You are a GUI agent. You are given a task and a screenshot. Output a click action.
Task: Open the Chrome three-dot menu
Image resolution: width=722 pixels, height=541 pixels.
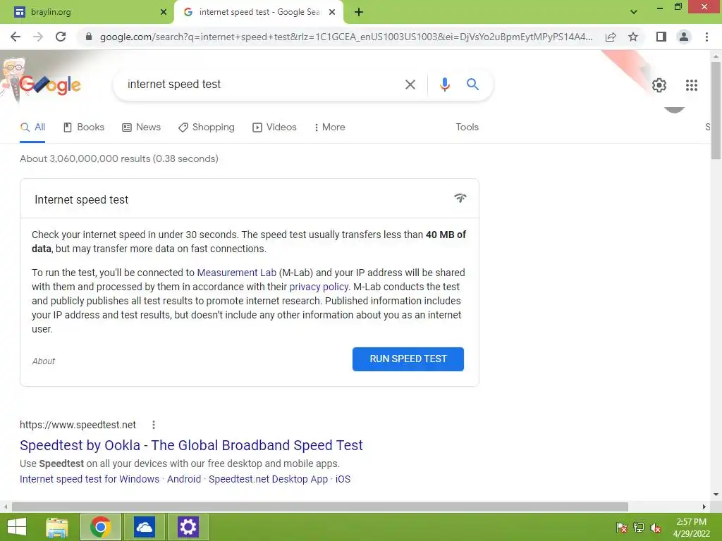(x=706, y=37)
